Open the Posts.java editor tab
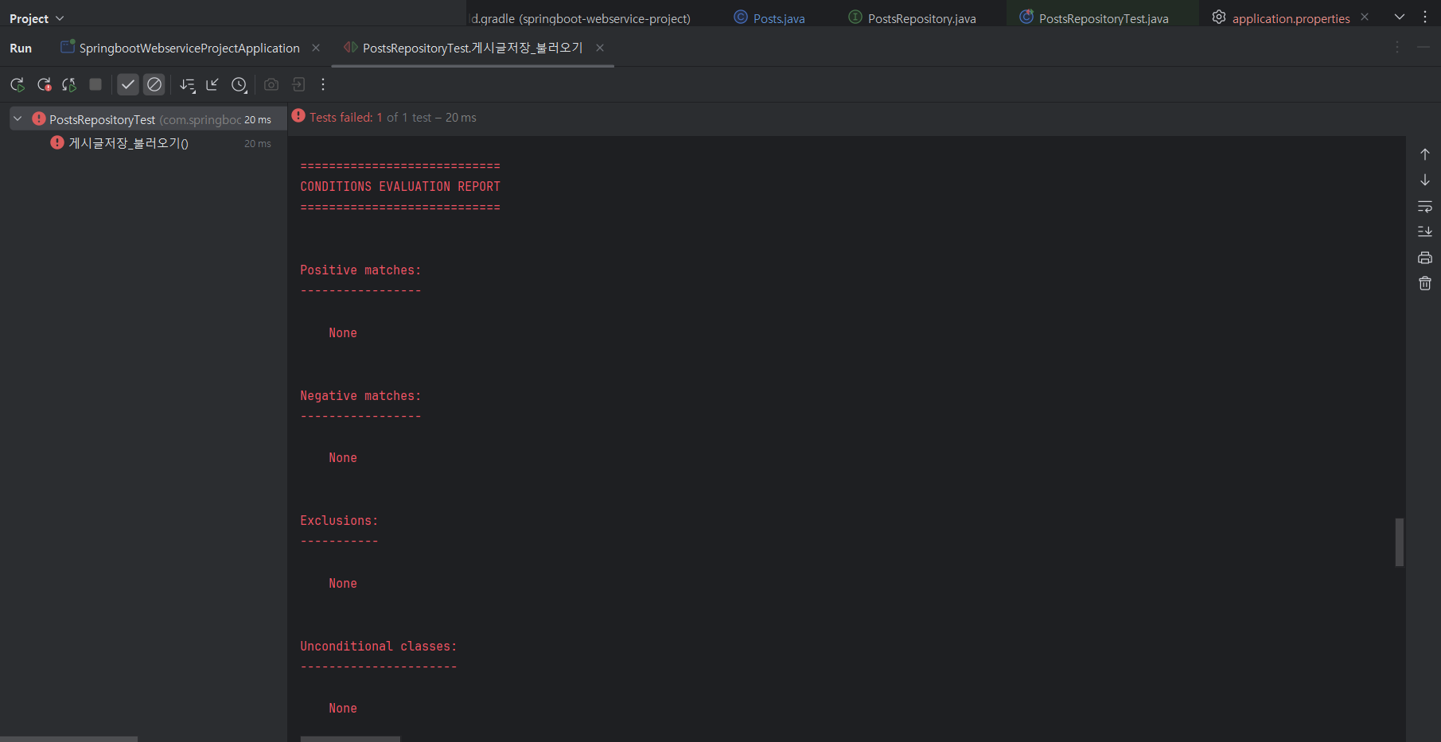This screenshot has width=1441, height=742. [x=769, y=18]
